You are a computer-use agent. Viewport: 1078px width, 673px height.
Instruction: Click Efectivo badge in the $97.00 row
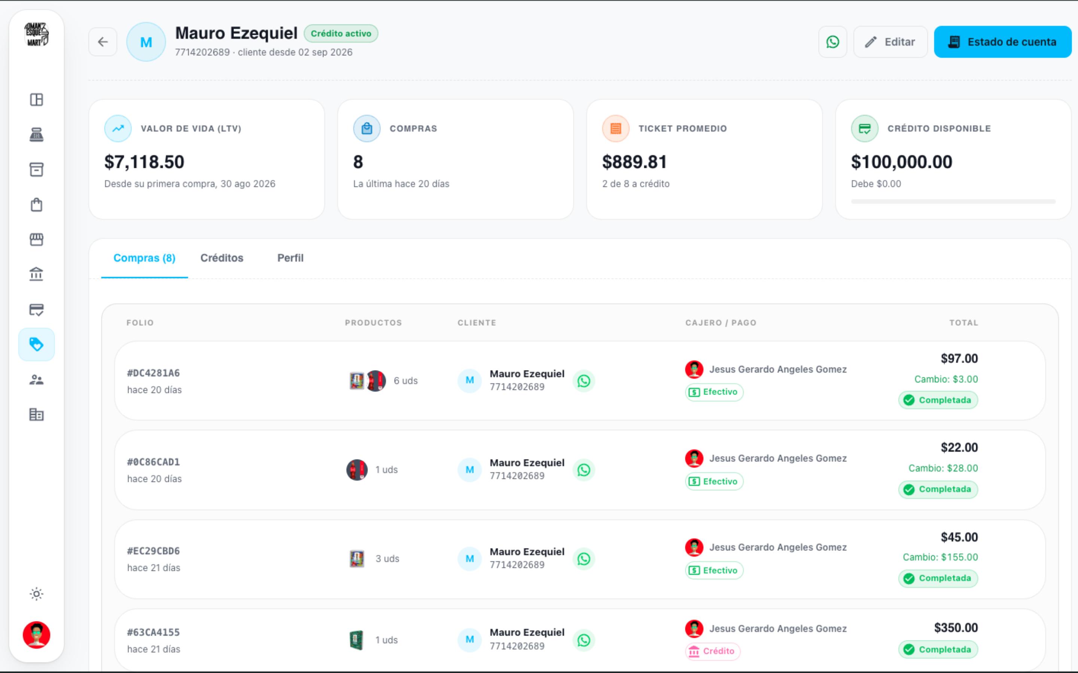pos(714,392)
